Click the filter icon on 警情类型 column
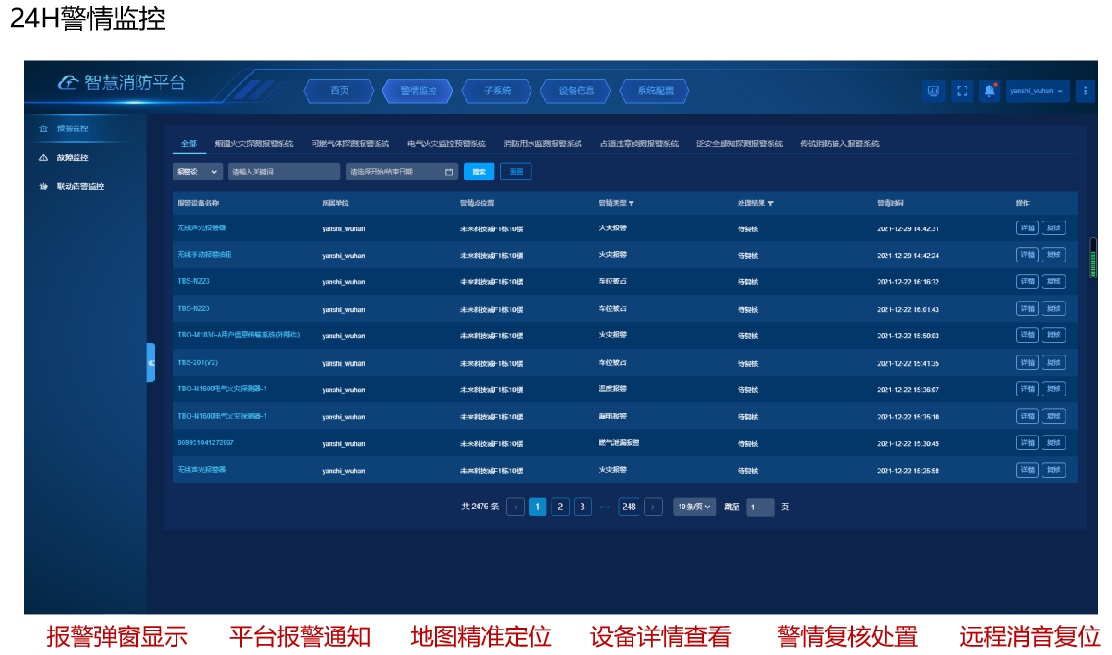The height and width of the screenshot is (655, 1112). (x=632, y=204)
